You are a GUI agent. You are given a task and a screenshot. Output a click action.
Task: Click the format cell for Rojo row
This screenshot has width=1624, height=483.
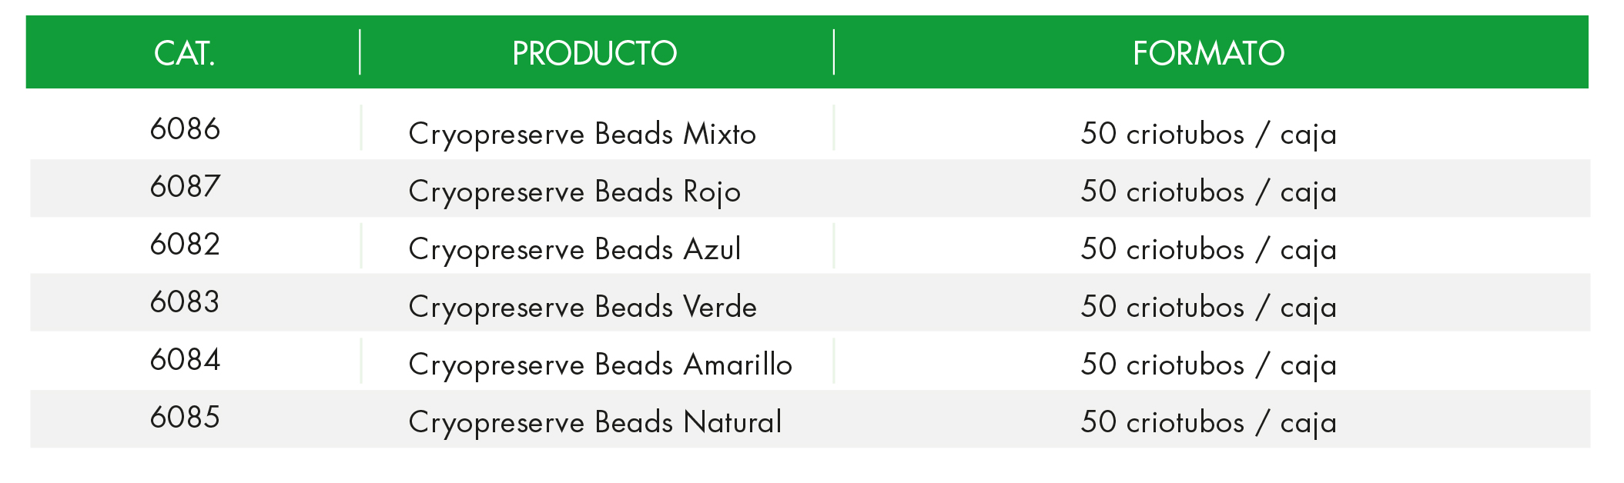1208,192
